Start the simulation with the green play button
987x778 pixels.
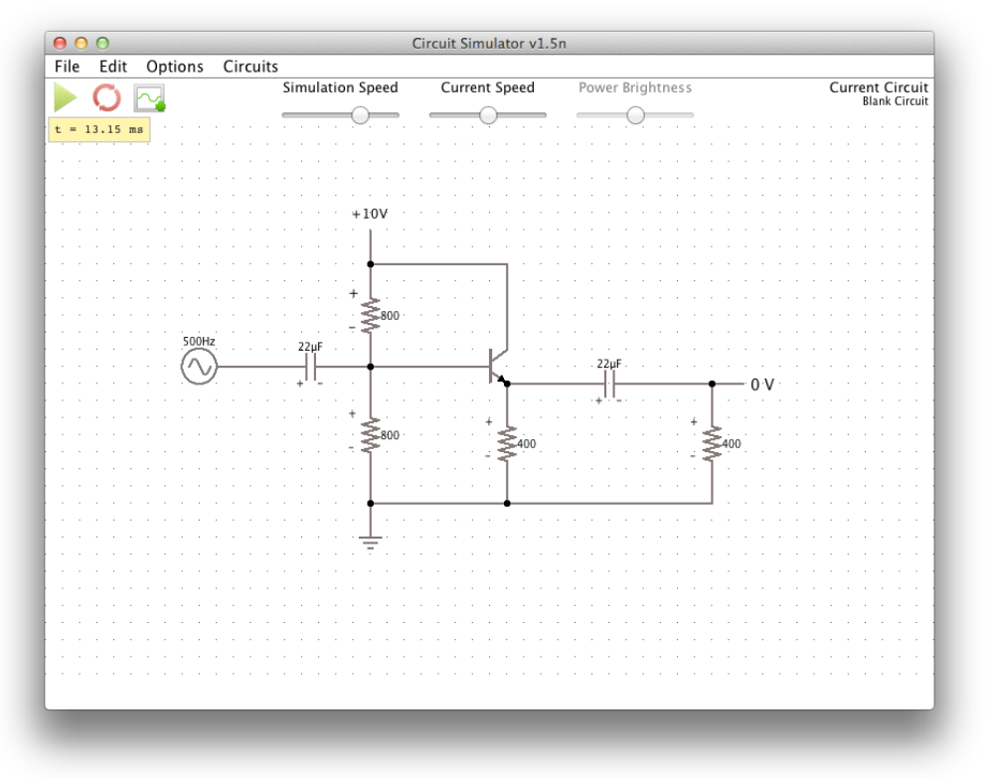tap(65, 97)
